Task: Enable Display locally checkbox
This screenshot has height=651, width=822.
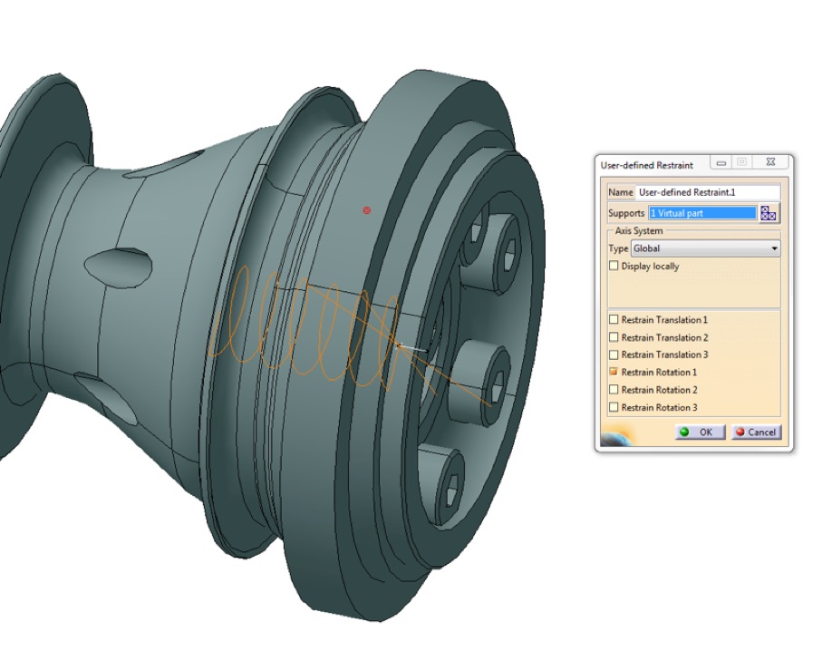Action: click(614, 266)
